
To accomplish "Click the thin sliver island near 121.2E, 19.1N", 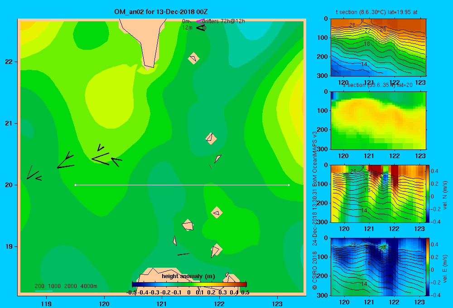I will pyautogui.click(x=175, y=241).
